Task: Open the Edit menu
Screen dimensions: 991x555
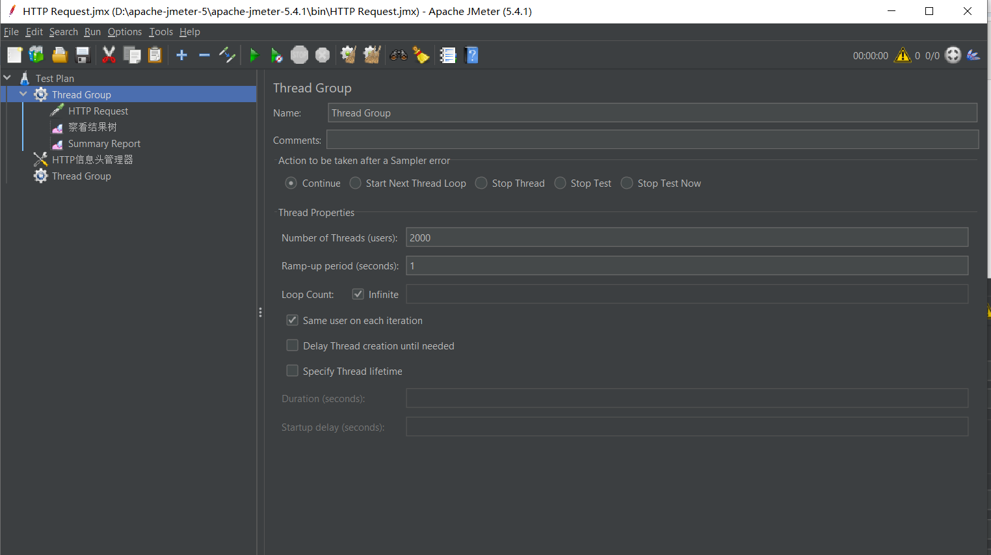Action: pos(34,32)
